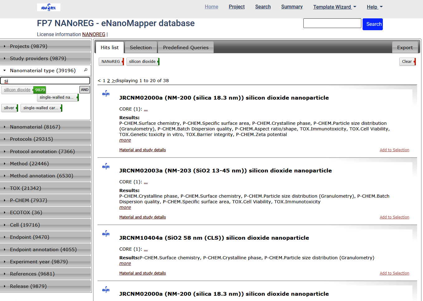Toggle the silicon dioxide facet tag in the sidebar
Screen dimensions: 423x301
(17, 90)
